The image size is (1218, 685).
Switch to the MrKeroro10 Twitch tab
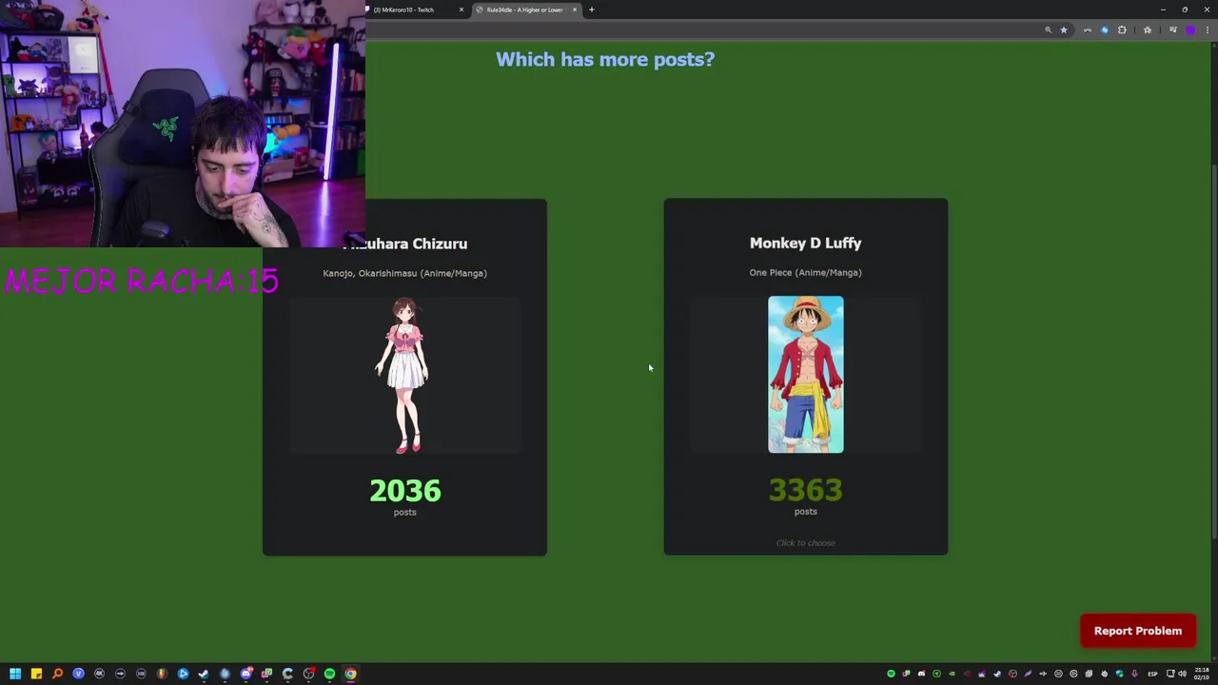(411, 10)
